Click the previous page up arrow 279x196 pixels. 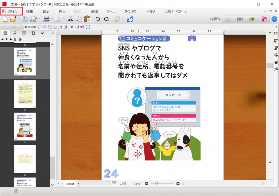(7, 39)
